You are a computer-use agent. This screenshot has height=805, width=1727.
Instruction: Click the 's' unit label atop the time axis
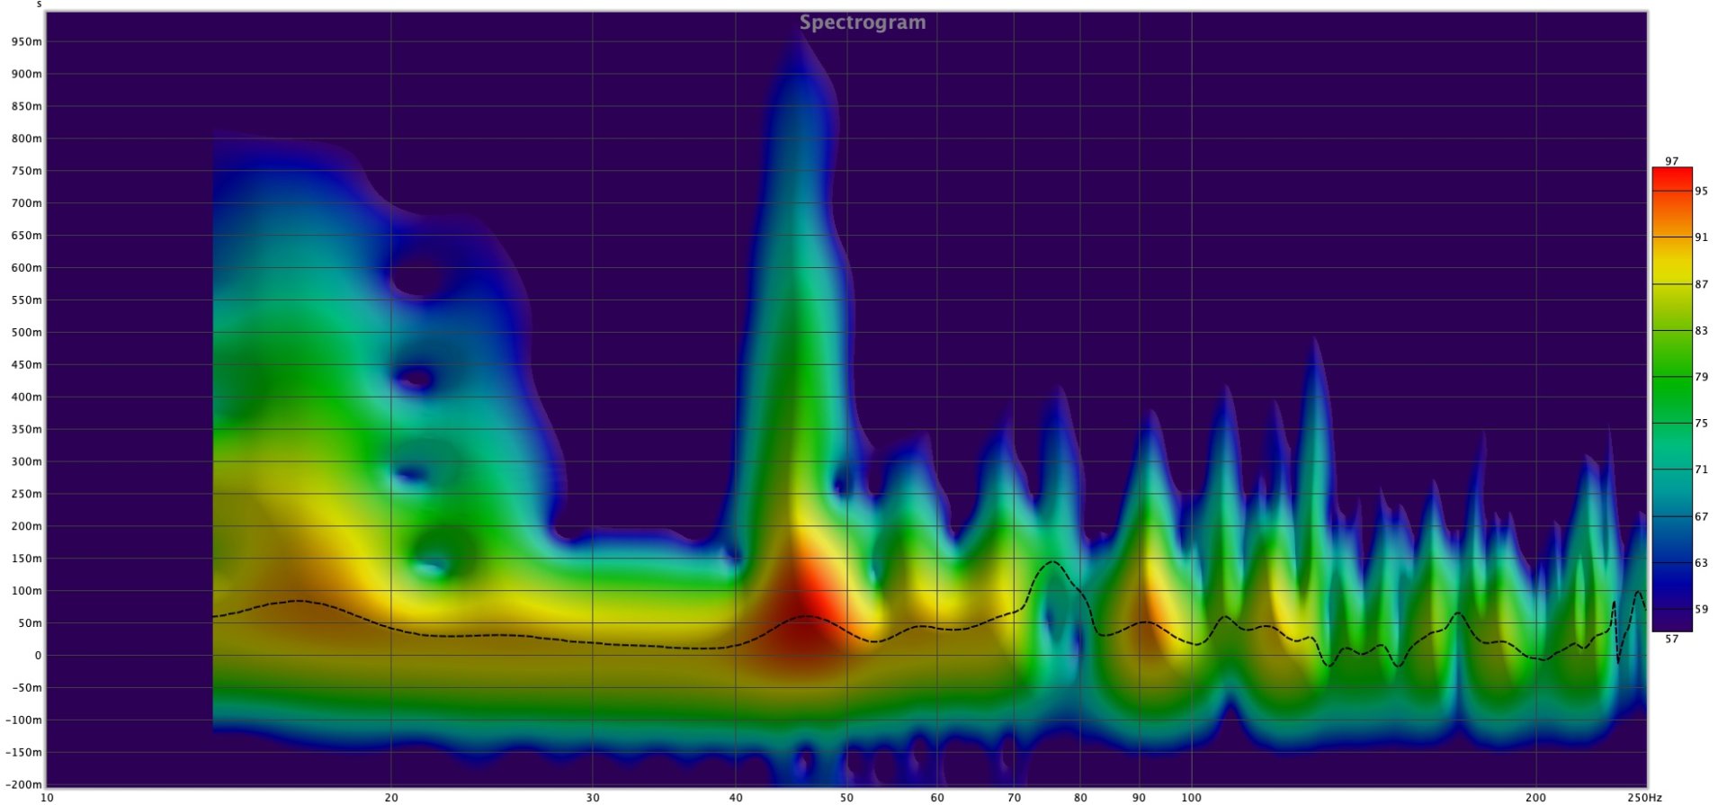[39, 4]
